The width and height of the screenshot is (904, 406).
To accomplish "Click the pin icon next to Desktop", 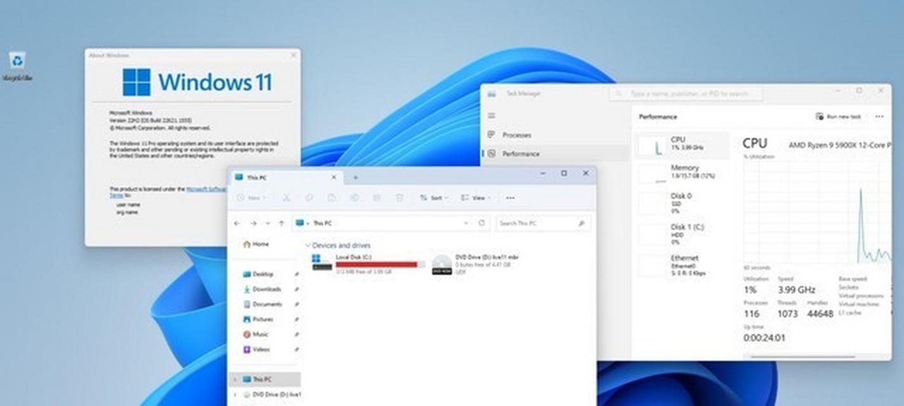I will pyautogui.click(x=297, y=274).
